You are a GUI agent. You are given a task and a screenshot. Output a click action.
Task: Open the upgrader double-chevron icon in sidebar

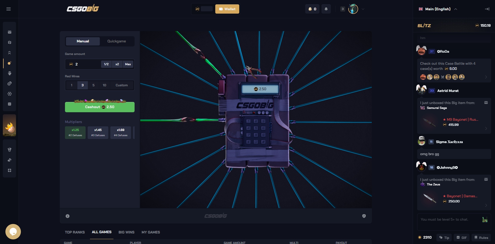coord(10,53)
